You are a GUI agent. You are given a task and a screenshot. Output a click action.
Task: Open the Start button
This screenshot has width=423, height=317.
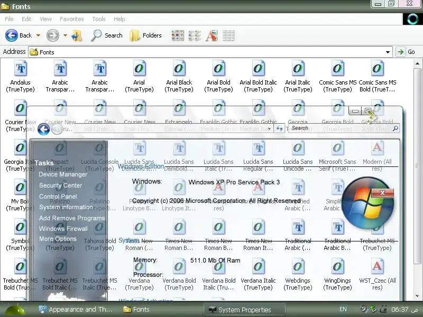pos(15,310)
